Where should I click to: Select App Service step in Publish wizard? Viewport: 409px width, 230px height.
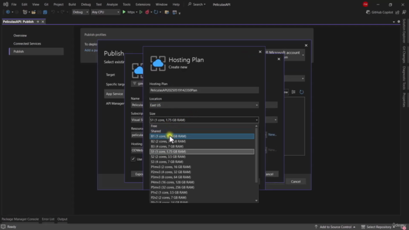[x=114, y=94]
